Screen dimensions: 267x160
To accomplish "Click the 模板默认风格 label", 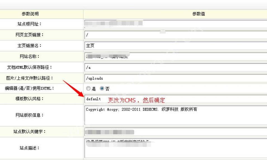I will pyautogui.click(x=29, y=99).
